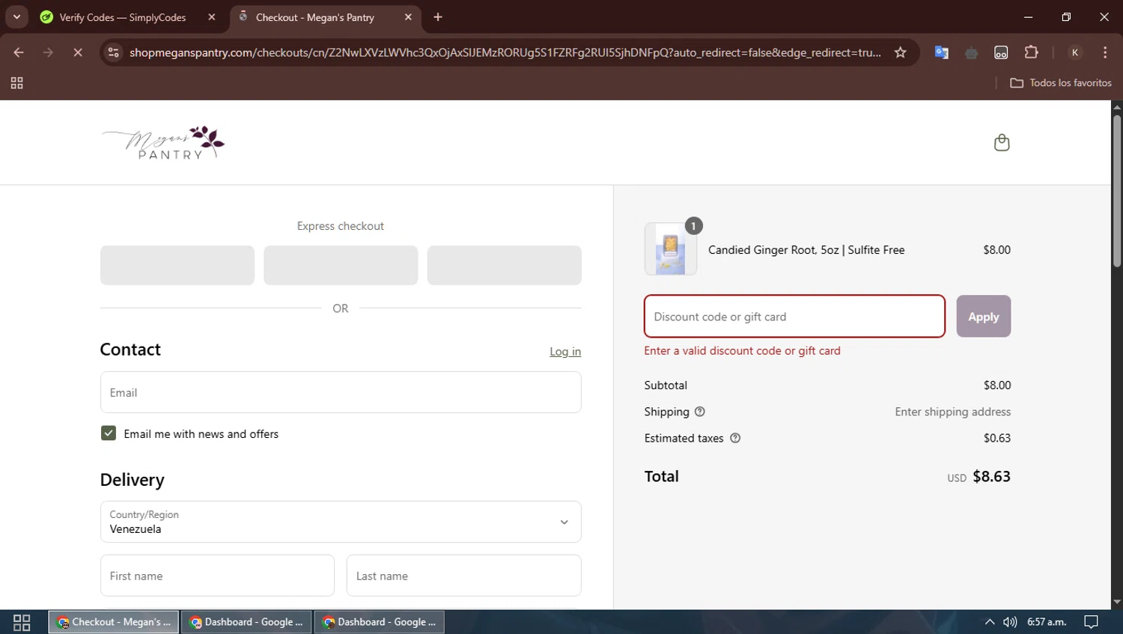Expand the Country/Region dropdown
The image size is (1123, 634).
[341, 522]
